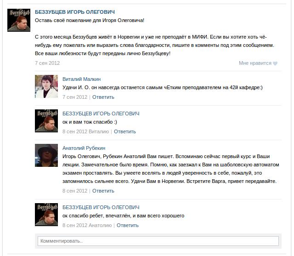Click the 7 сен 2012 date under Малкин's comment
Screen dimensions: 294x256
point(75,97)
